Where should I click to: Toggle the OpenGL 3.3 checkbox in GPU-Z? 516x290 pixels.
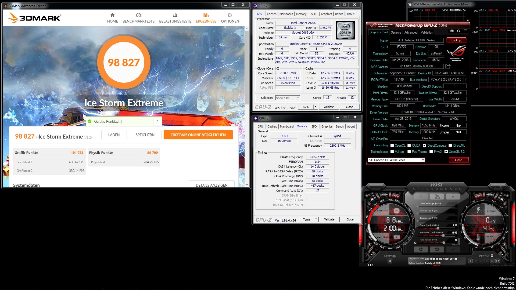coord(446,152)
